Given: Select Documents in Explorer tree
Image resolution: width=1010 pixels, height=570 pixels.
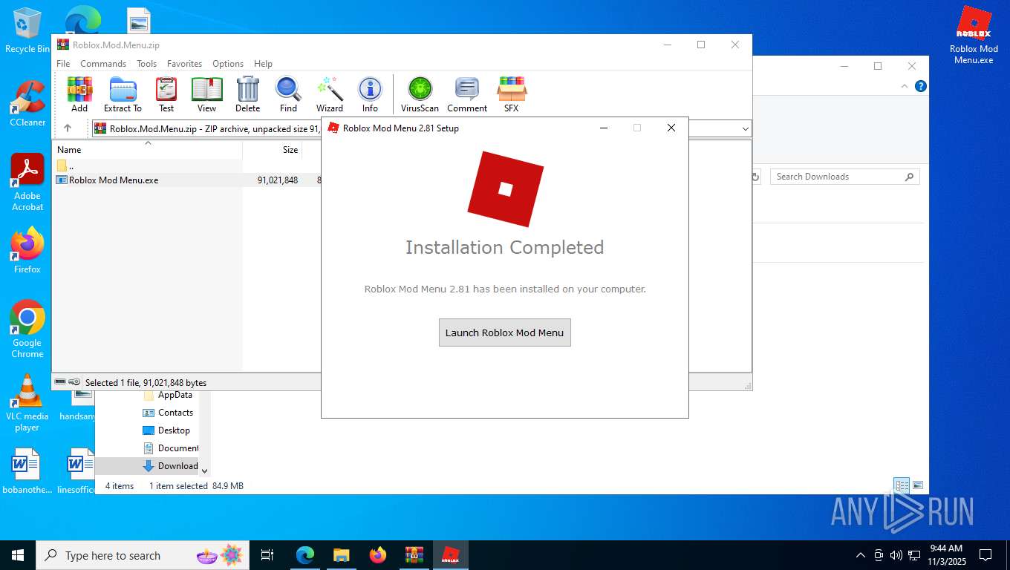Looking at the screenshot, I should click(169, 448).
